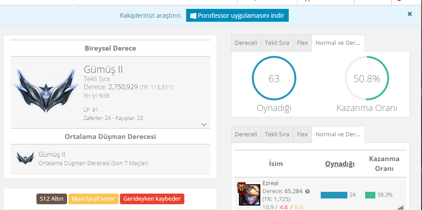
Task: Click the Windows logo icon on download button
Action: tap(193, 16)
